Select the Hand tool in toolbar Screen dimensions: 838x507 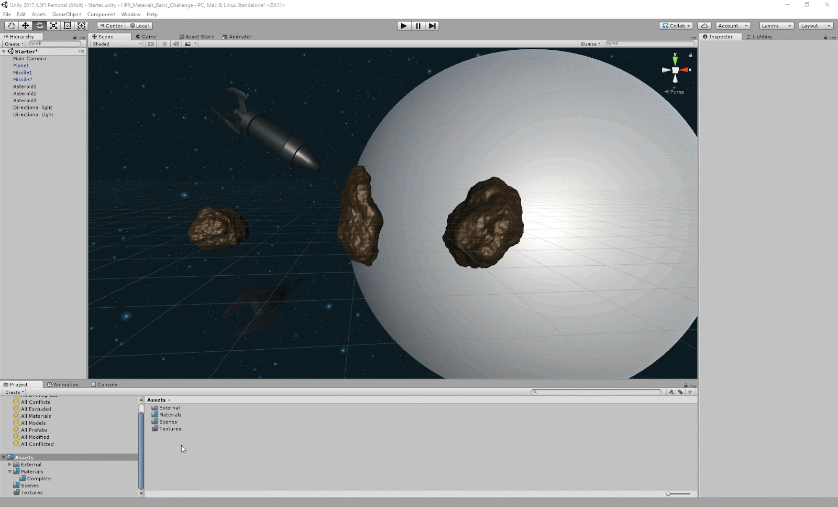(x=11, y=26)
